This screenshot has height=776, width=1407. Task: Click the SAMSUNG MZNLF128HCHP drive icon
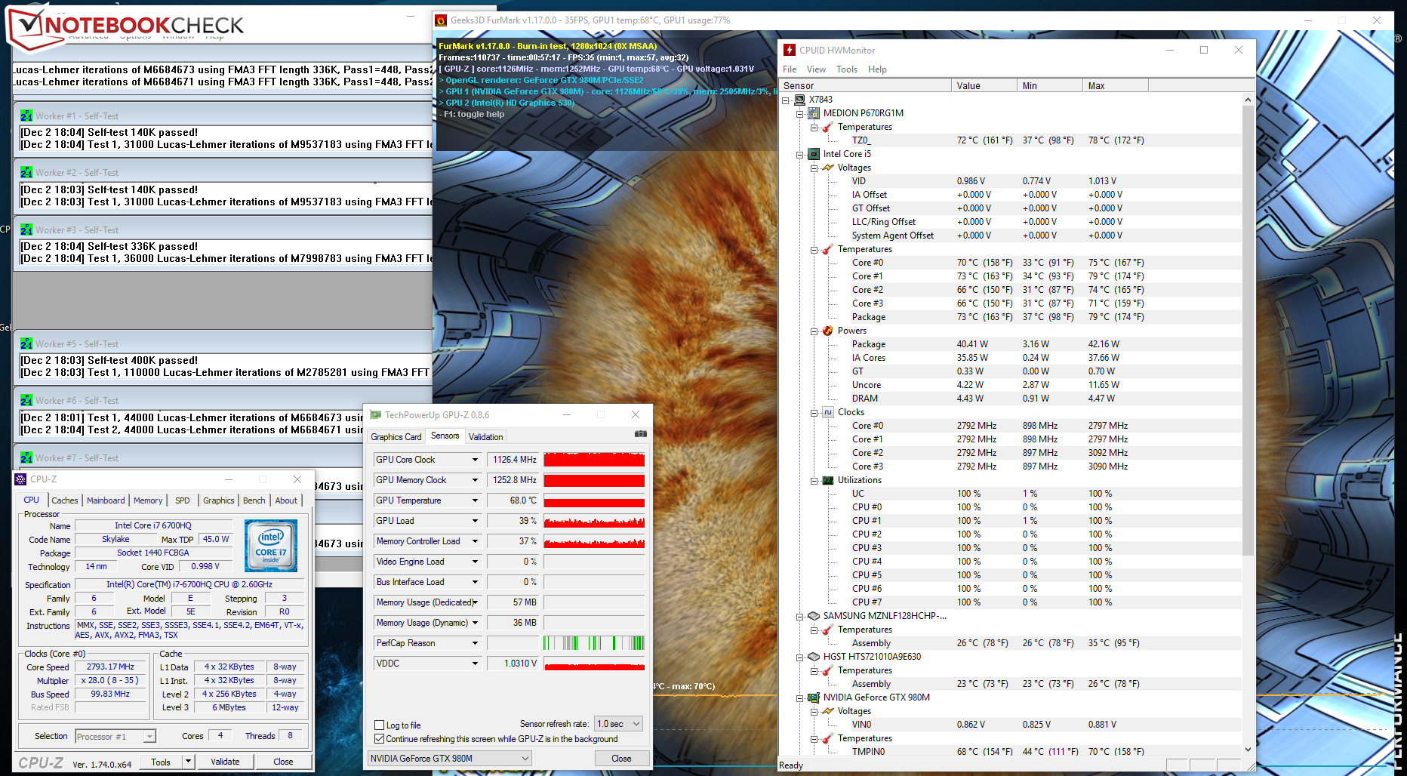pos(814,616)
